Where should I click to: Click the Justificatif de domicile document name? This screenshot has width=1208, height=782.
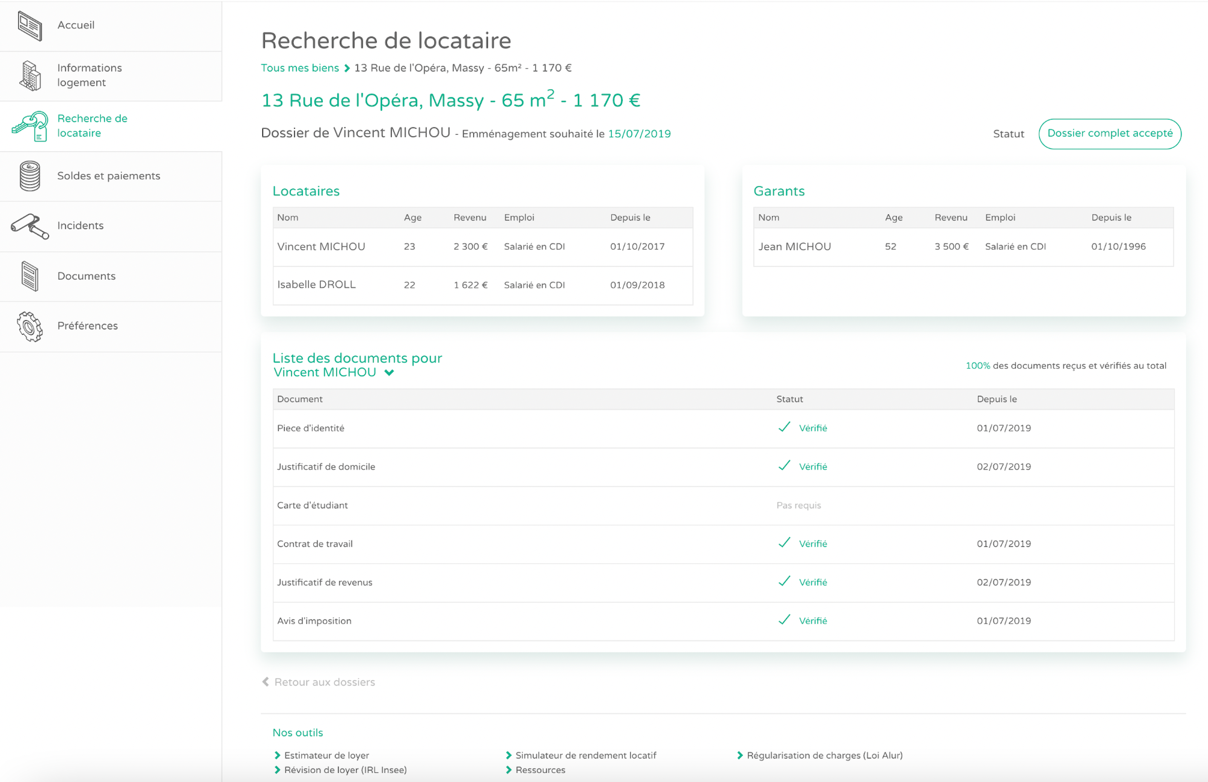[x=326, y=467]
